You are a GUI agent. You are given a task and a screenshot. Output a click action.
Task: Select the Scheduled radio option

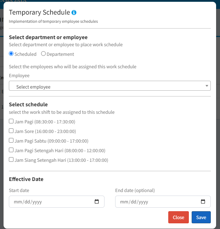tap(11, 54)
